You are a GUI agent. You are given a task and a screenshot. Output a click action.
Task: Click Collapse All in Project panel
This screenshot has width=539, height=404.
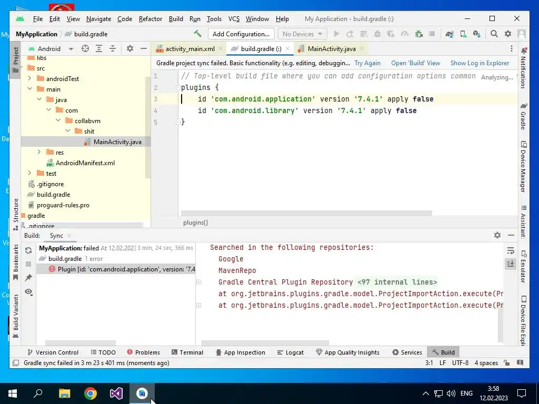[113, 49]
